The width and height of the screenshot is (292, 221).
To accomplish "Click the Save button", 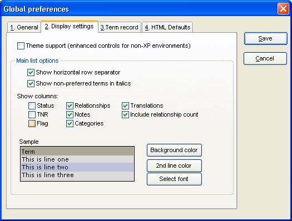I will pyautogui.click(x=265, y=39).
